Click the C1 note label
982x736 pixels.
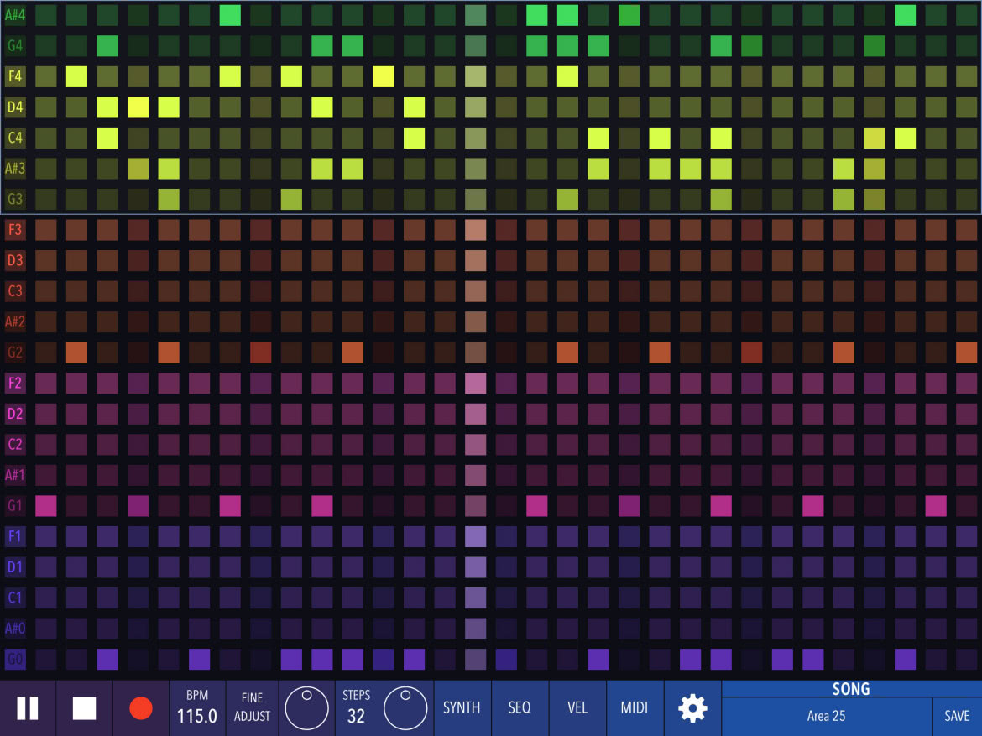15,598
